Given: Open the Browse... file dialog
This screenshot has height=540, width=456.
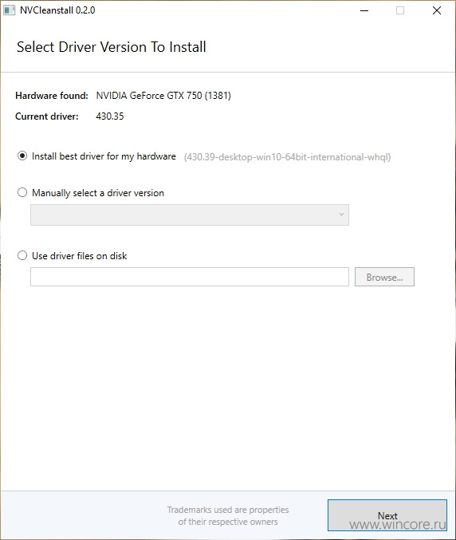Looking at the screenshot, I should pos(384,277).
